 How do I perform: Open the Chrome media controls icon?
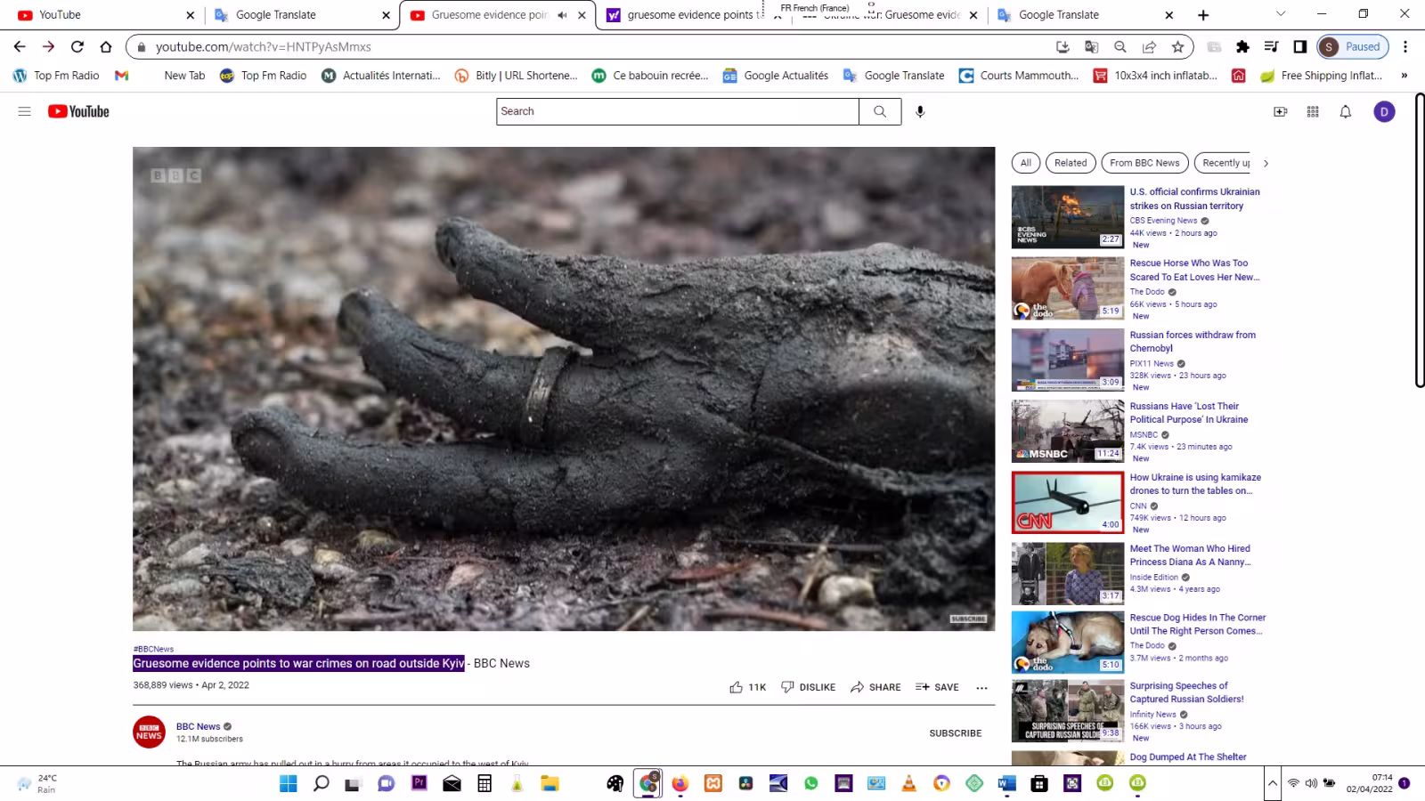click(x=1271, y=46)
